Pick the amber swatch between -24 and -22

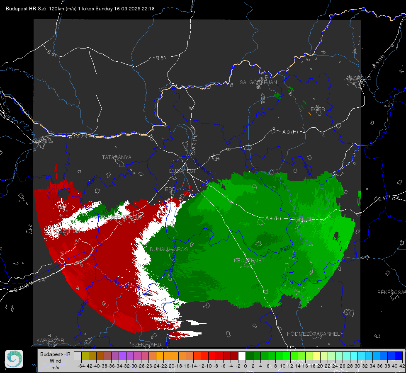(x=160, y=356)
